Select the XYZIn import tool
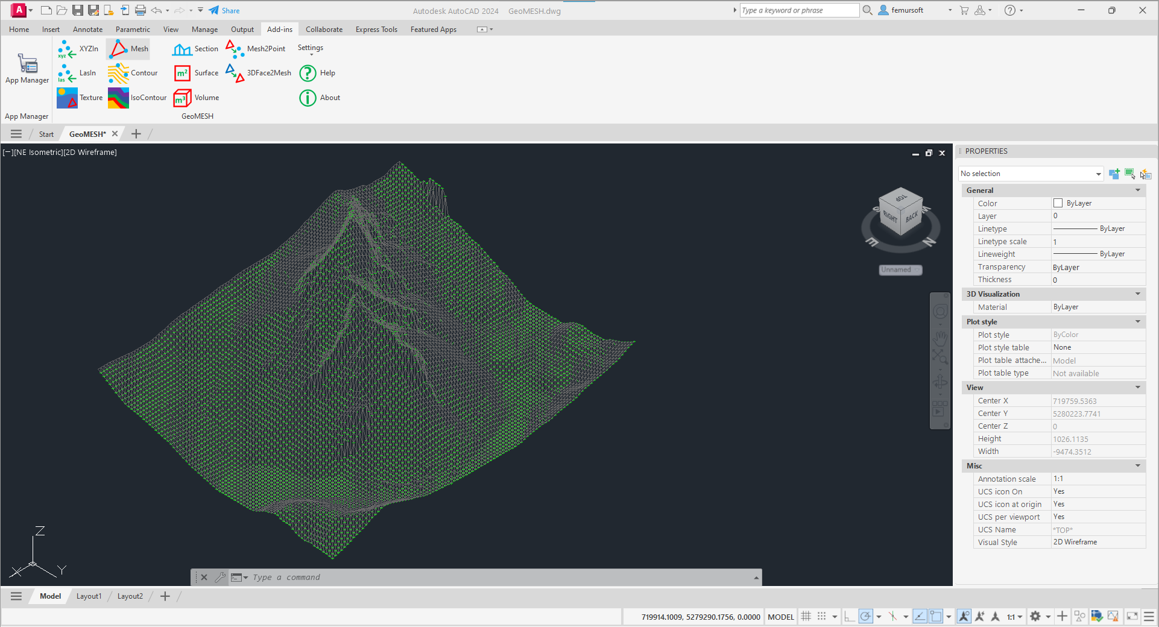Image resolution: width=1159 pixels, height=627 pixels. click(78, 49)
